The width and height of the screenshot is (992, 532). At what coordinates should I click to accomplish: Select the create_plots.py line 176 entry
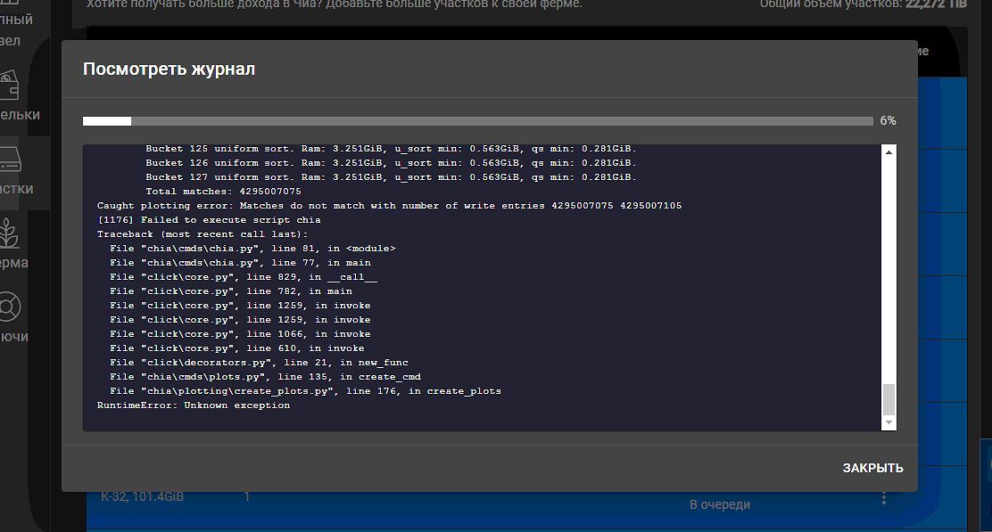[x=306, y=391]
